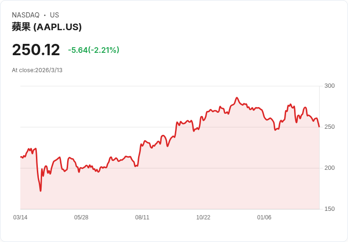Image resolution: width=348 pixels, height=242 pixels.
Task: Click the 250.12 current price
Action: coord(36,50)
